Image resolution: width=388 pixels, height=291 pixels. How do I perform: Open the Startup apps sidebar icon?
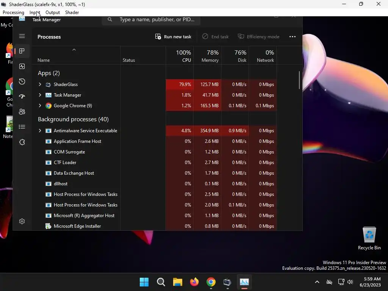22,97
